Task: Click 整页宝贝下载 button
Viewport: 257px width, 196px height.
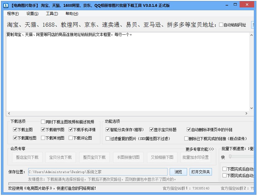Action: point(94,157)
